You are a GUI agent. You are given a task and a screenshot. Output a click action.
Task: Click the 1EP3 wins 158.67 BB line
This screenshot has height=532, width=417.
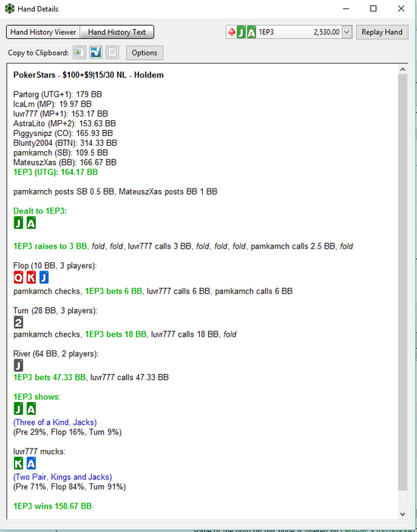click(52, 506)
